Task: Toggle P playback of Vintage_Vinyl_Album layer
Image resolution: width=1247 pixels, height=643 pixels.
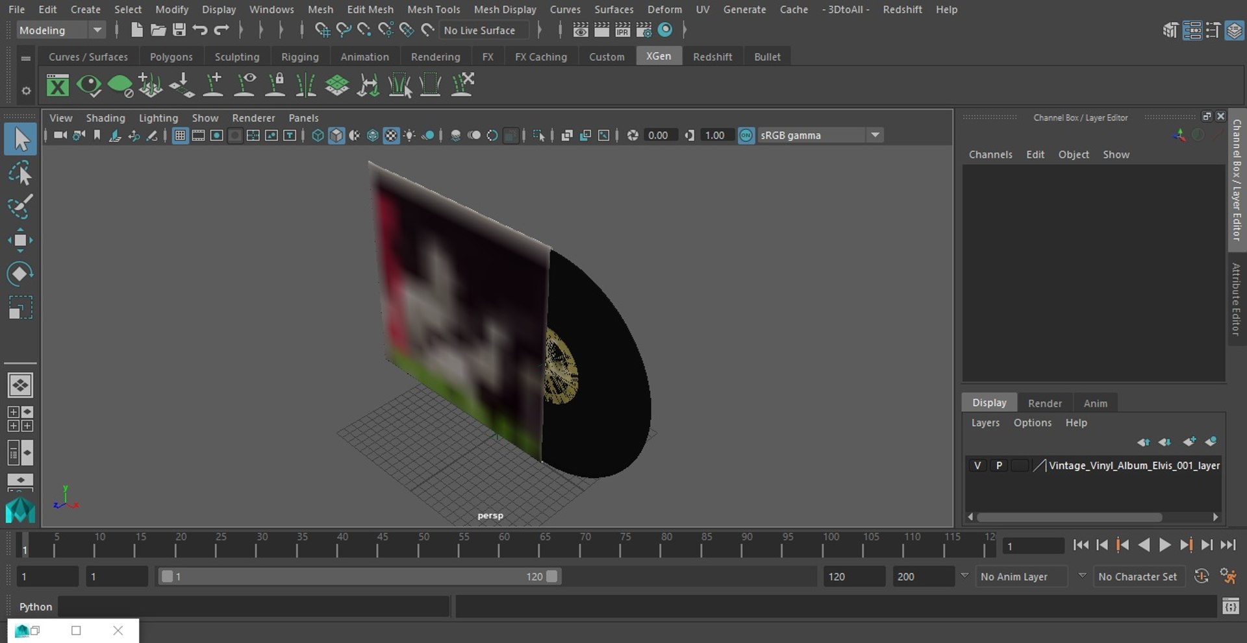Action: (x=999, y=465)
